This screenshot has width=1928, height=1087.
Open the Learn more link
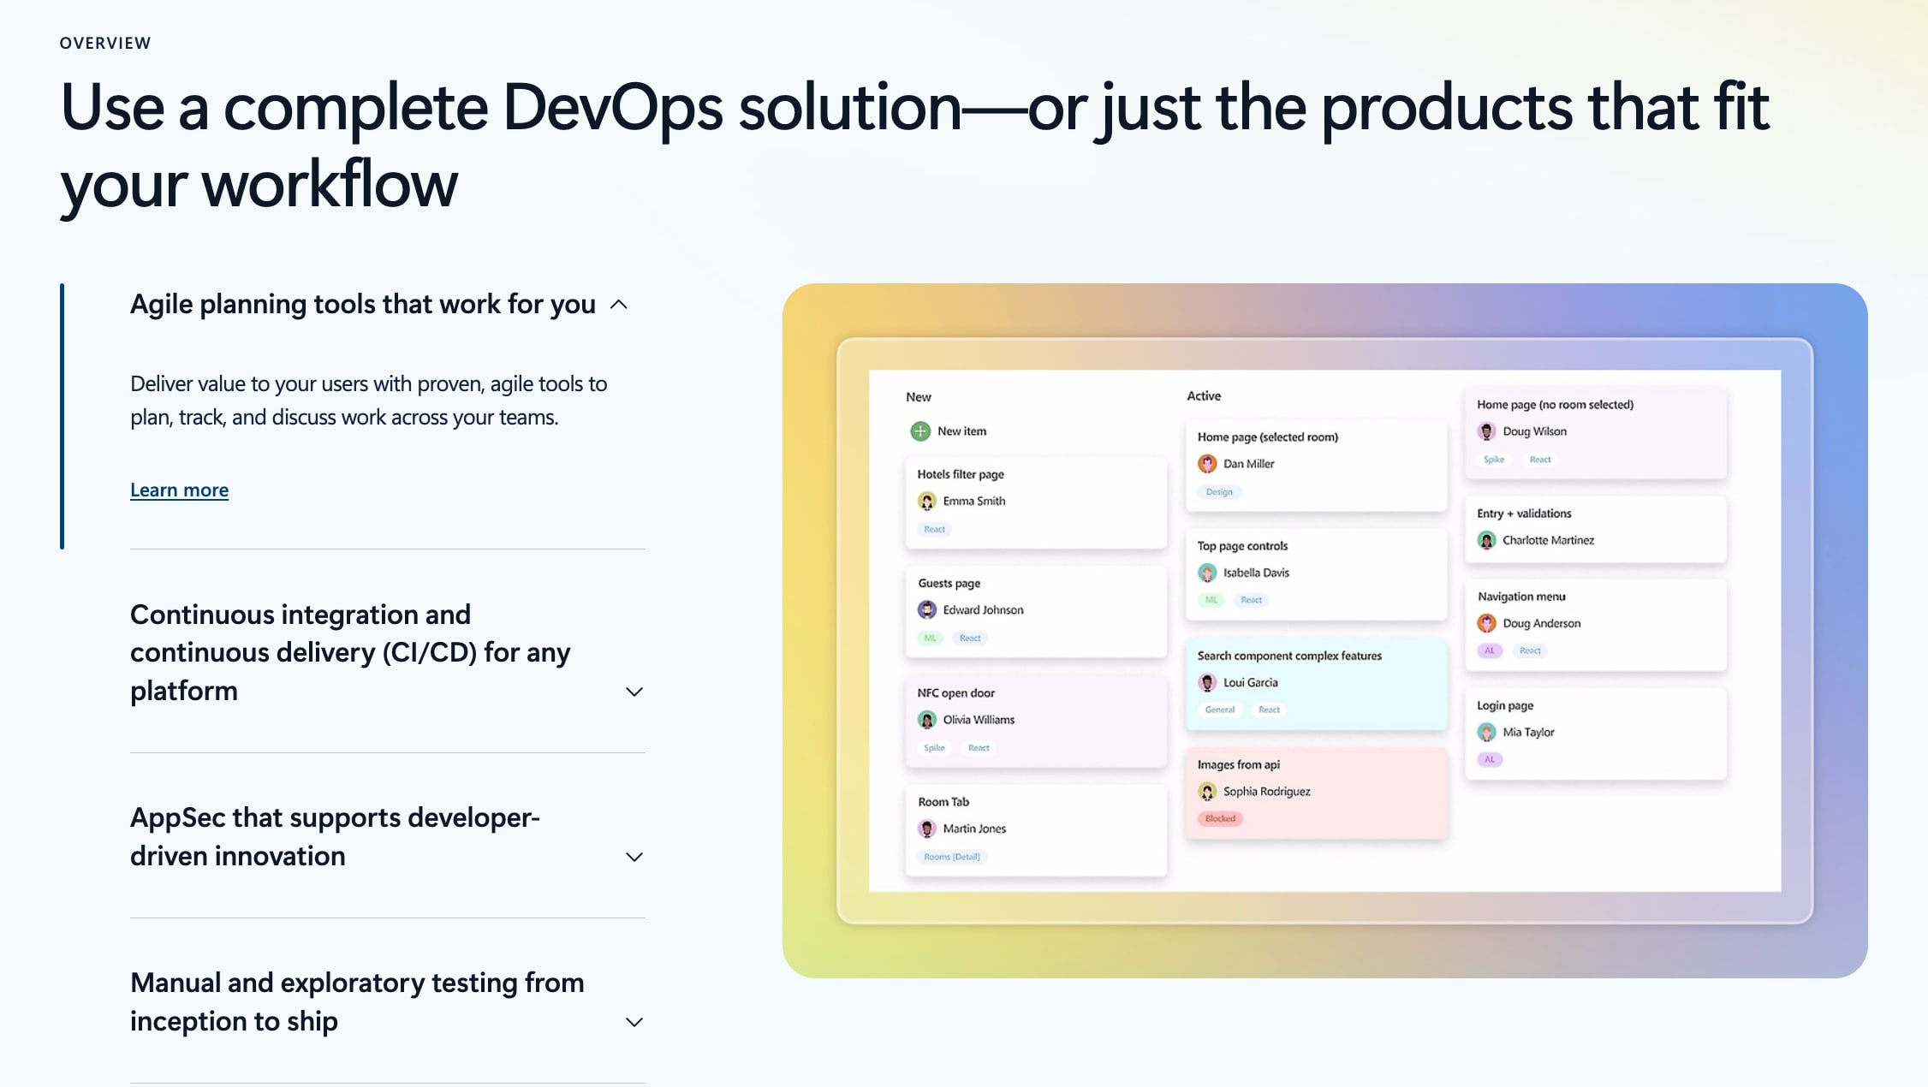click(179, 490)
